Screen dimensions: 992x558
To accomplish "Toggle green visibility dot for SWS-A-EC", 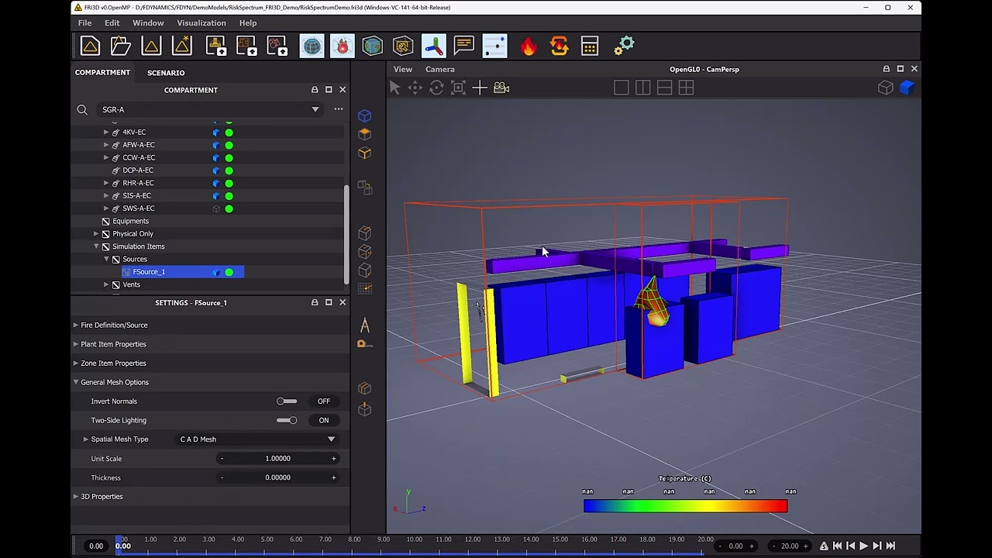I will coord(229,208).
